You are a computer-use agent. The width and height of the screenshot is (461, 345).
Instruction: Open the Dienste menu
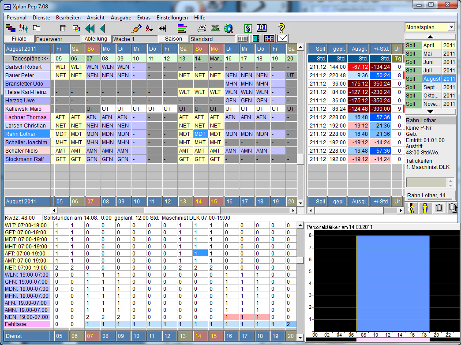[x=41, y=18]
